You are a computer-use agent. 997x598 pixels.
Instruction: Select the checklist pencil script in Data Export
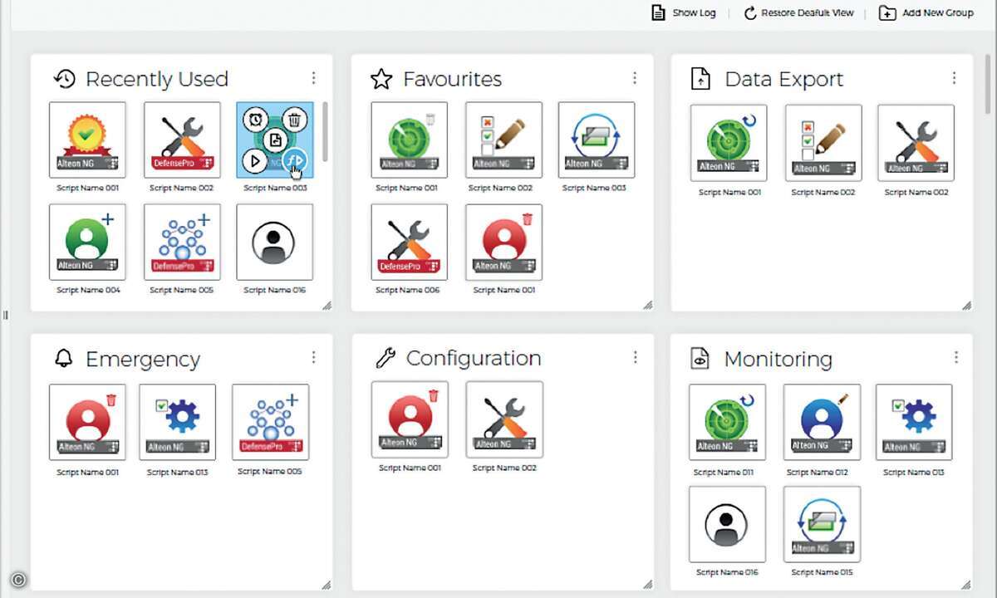(x=823, y=142)
